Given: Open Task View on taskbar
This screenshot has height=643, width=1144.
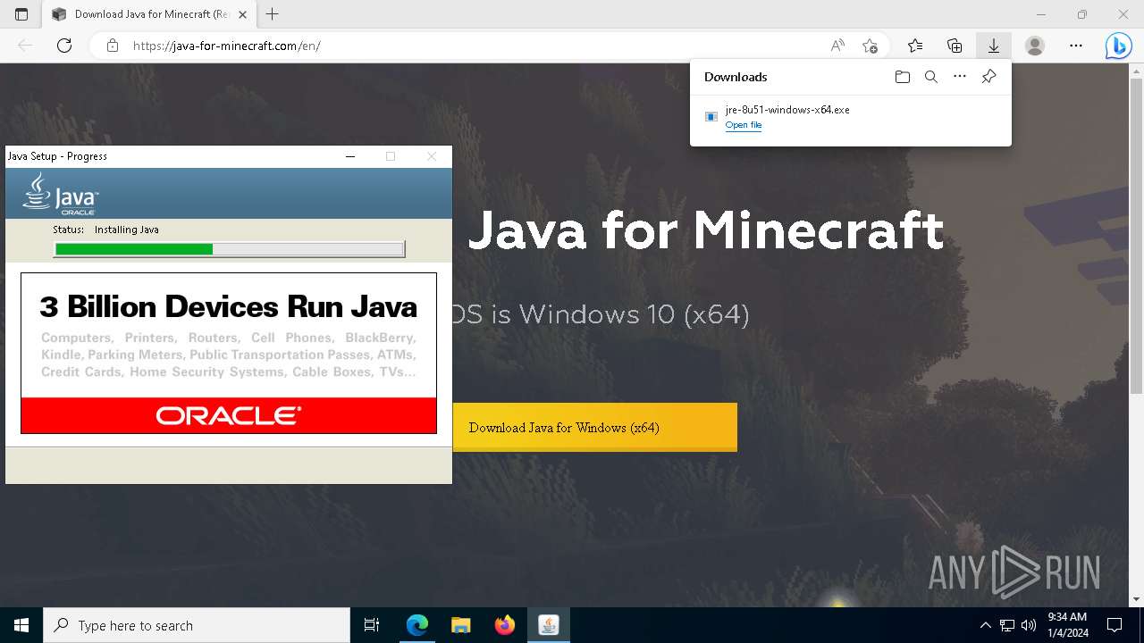Looking at the screenshot, I should pyautogui.click(x=372, y=625).
